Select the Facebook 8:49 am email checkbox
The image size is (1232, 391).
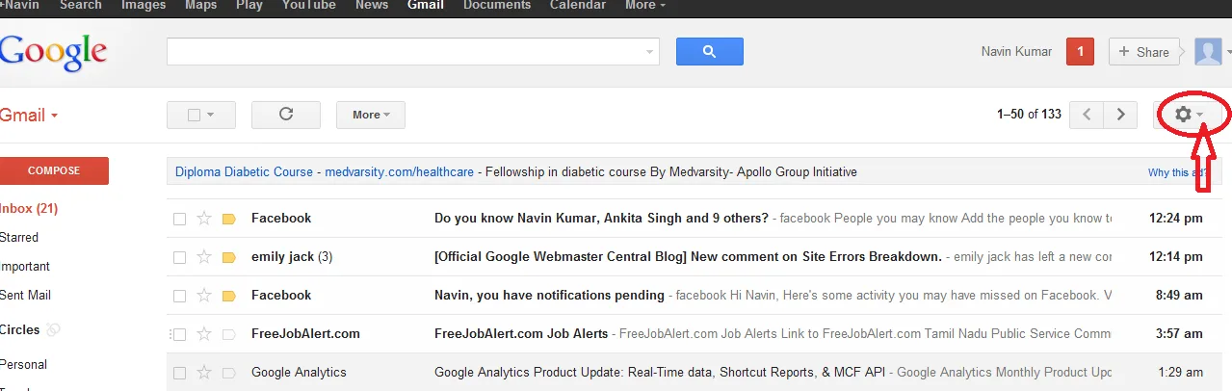tap(179, 296)
